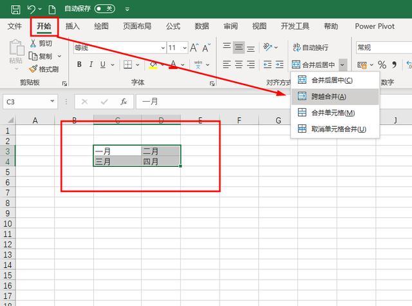
Task: Choose 取消单元格合并(U) from the menu
Action: click(x=335, y=129)
